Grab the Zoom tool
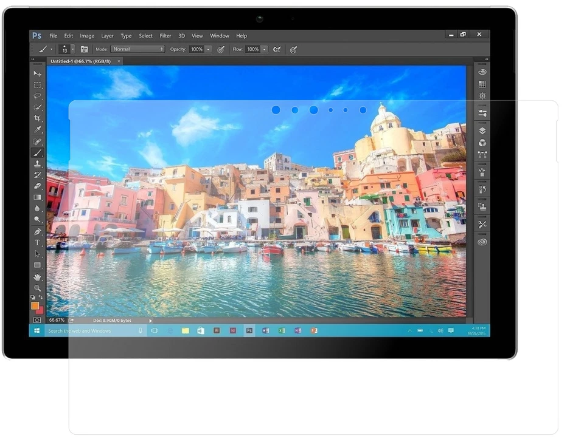This screenshot has height=439, width=584. tap(37, 288)
